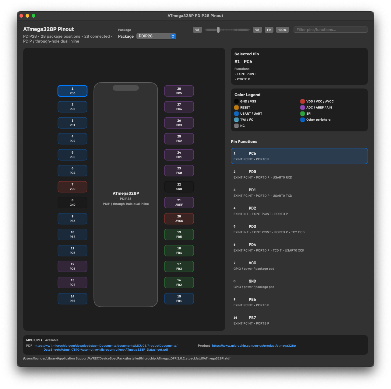391x389 pixels.
Task: Click the SPI green legend swatch
Action: 302,113
